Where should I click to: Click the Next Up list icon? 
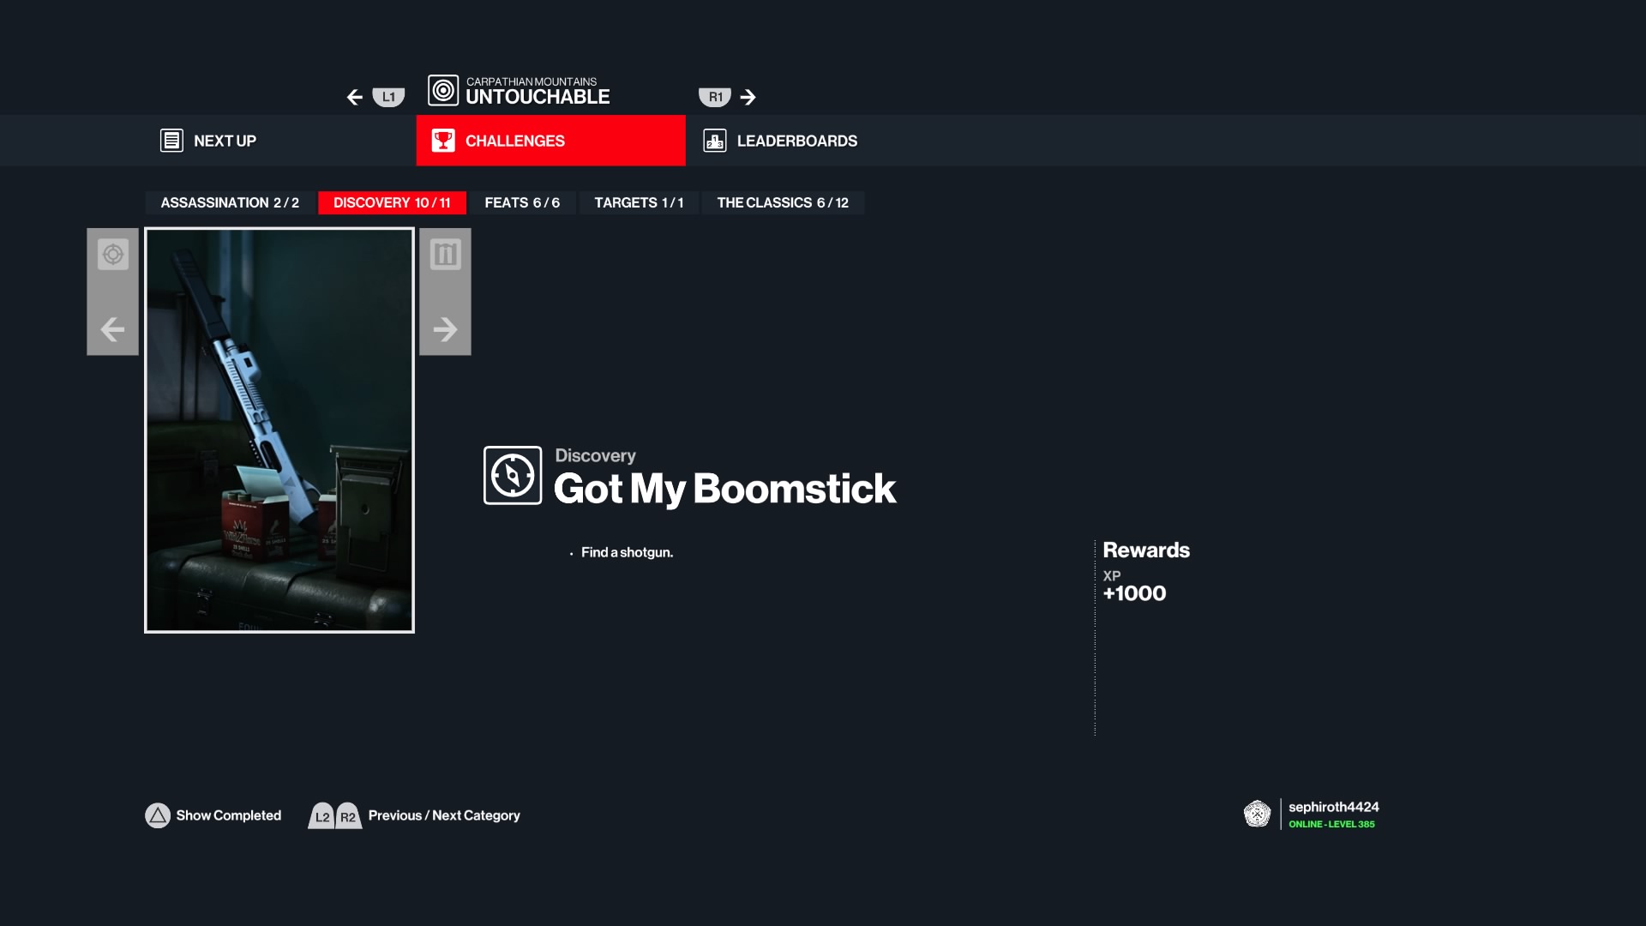[x=171, y=141]
